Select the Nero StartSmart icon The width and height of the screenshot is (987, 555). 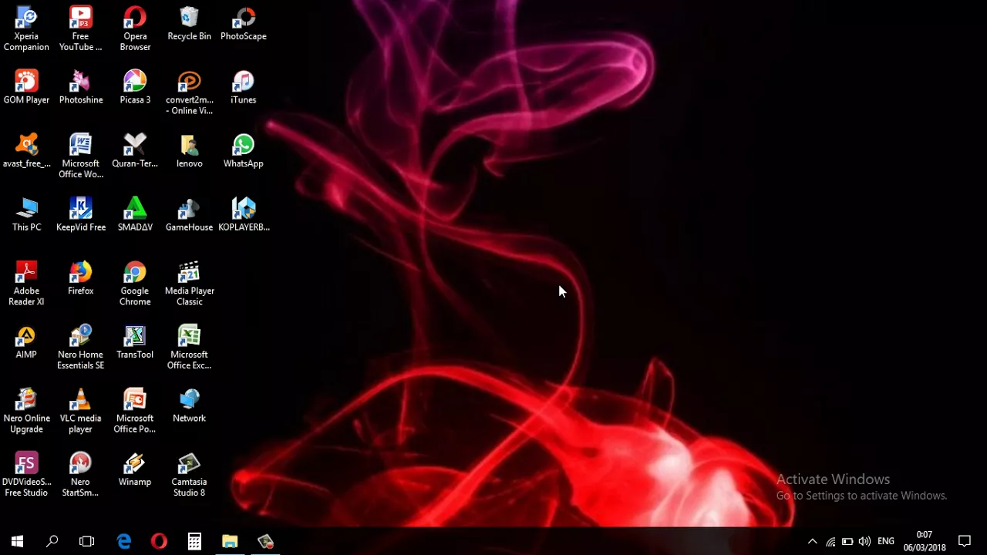80,476
